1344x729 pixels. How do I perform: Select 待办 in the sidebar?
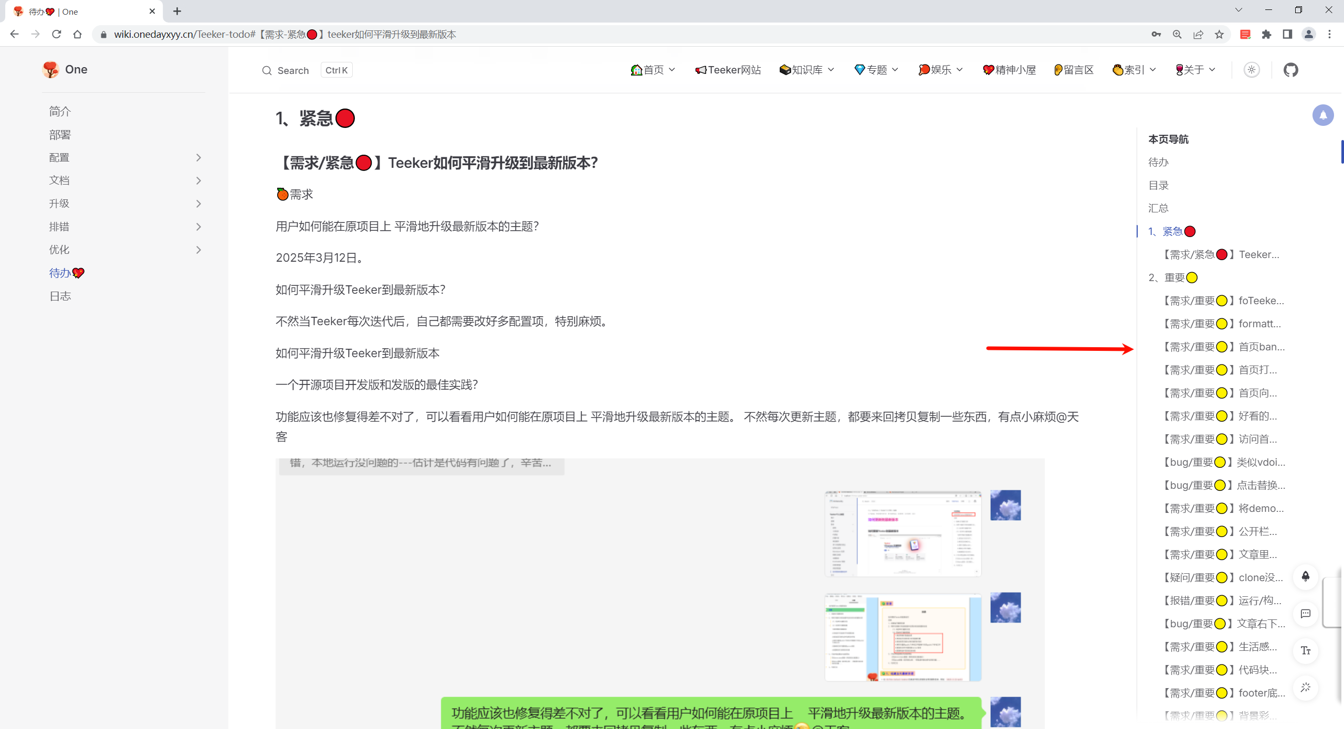coord(67,273)
